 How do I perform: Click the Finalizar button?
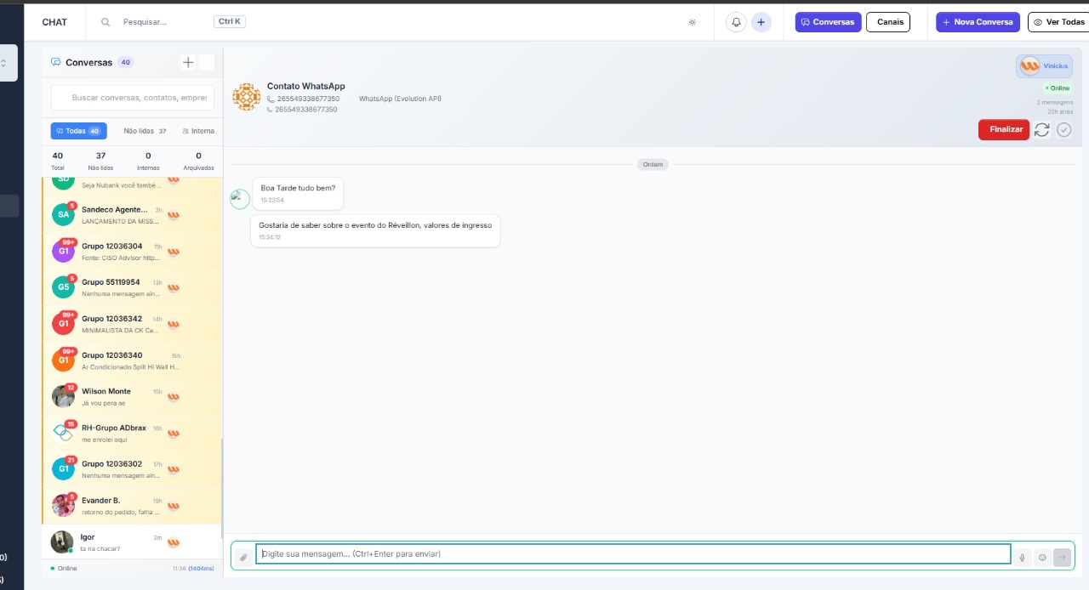1004,130
